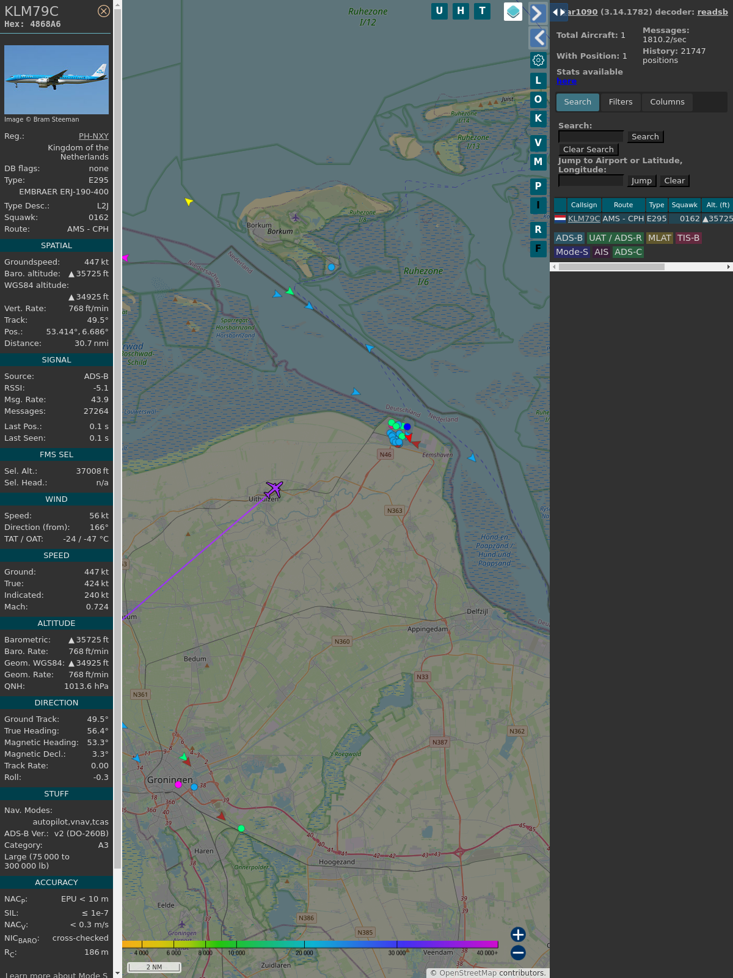This screenshot has height=978, width=733.
Task: Click the F map button
Action: pyautogui.click(x=538, y=249)
